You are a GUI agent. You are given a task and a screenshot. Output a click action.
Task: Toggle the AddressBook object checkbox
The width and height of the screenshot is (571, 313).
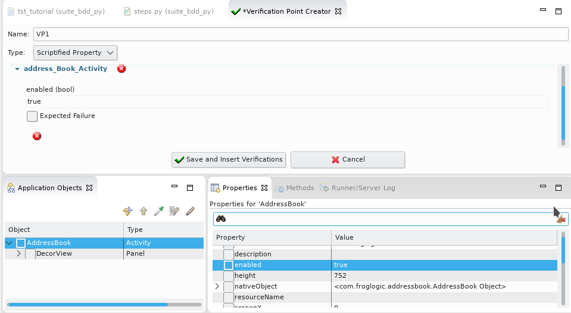[x=21, y=243]
